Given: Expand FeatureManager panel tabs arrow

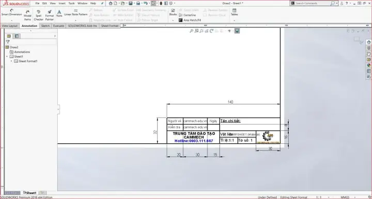Looking at the screenshot, I should pos(55,36).
